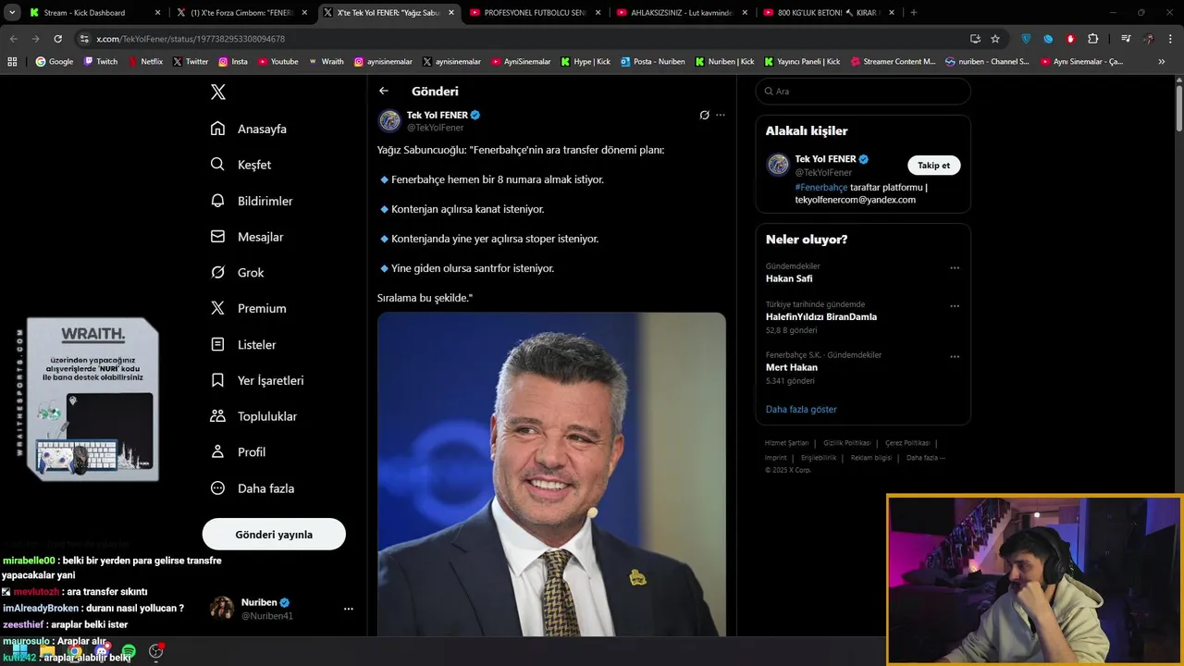Open Chrome apps grid in bookmarks bar
The width and height of the screenshot is (1184, 666).
point(12,61)
